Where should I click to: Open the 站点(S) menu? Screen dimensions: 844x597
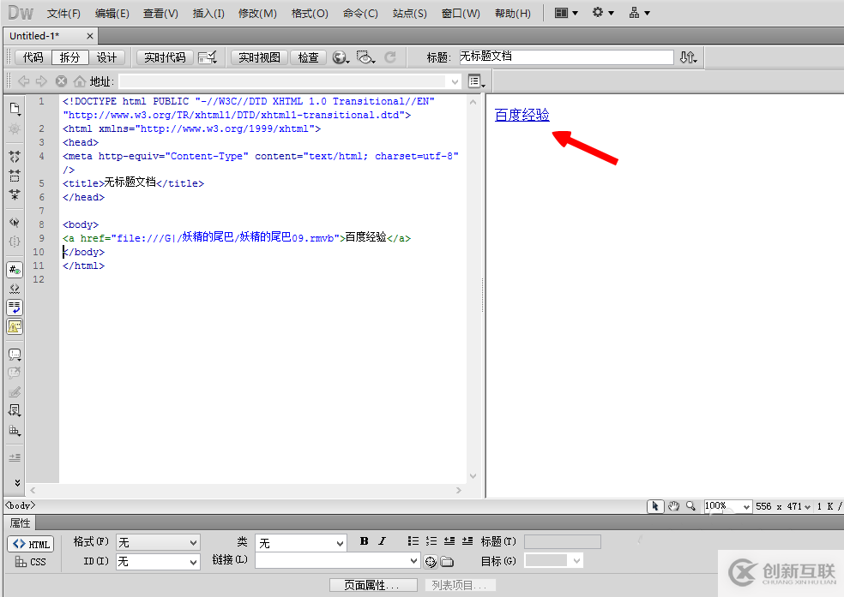point(410,14)
